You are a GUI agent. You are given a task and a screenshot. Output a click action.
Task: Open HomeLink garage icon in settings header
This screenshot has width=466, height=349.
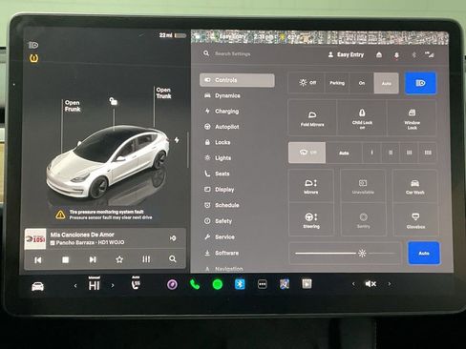coord(379,55)
